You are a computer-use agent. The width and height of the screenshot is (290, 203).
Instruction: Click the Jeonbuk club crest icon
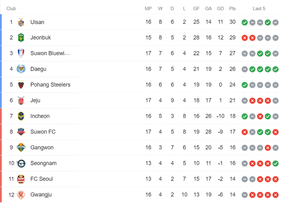[x=21, y=38]
